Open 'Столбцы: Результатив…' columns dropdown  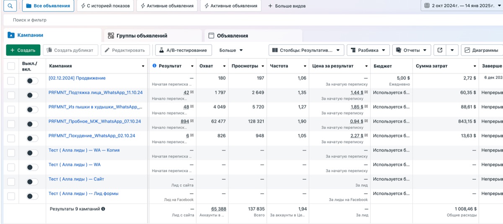pyautogui.click(x=306, y=50)
